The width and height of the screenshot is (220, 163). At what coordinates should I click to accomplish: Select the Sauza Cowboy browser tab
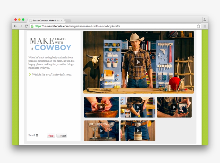click(44, 20)
